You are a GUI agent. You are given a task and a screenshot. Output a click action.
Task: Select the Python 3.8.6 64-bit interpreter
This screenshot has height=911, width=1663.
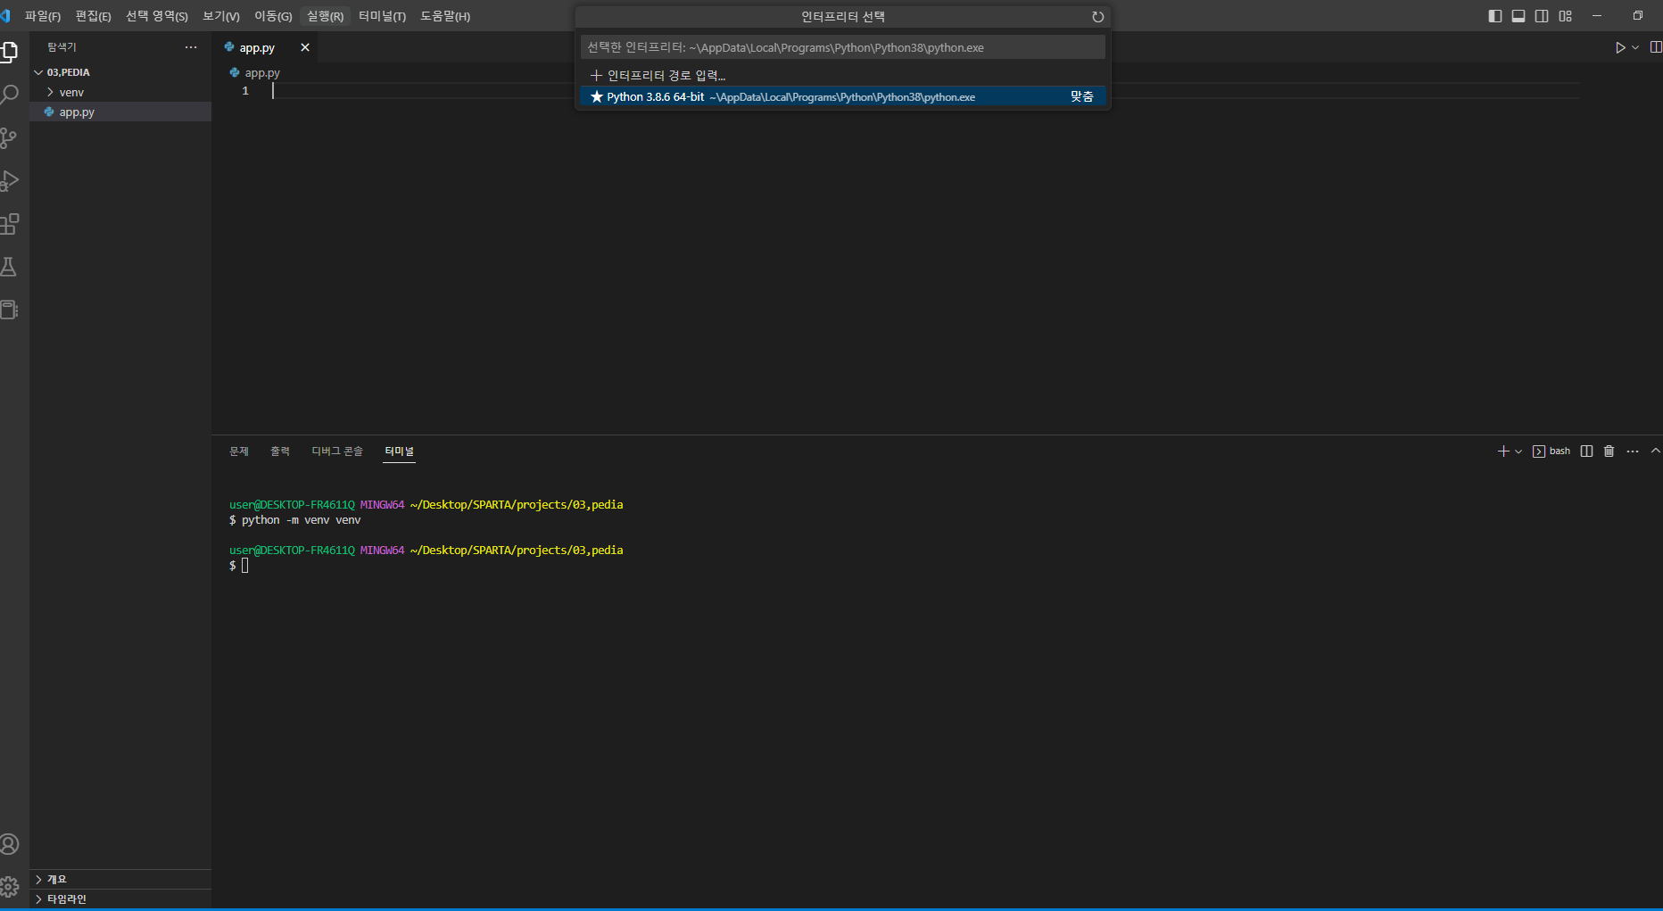tap(843, 96)
